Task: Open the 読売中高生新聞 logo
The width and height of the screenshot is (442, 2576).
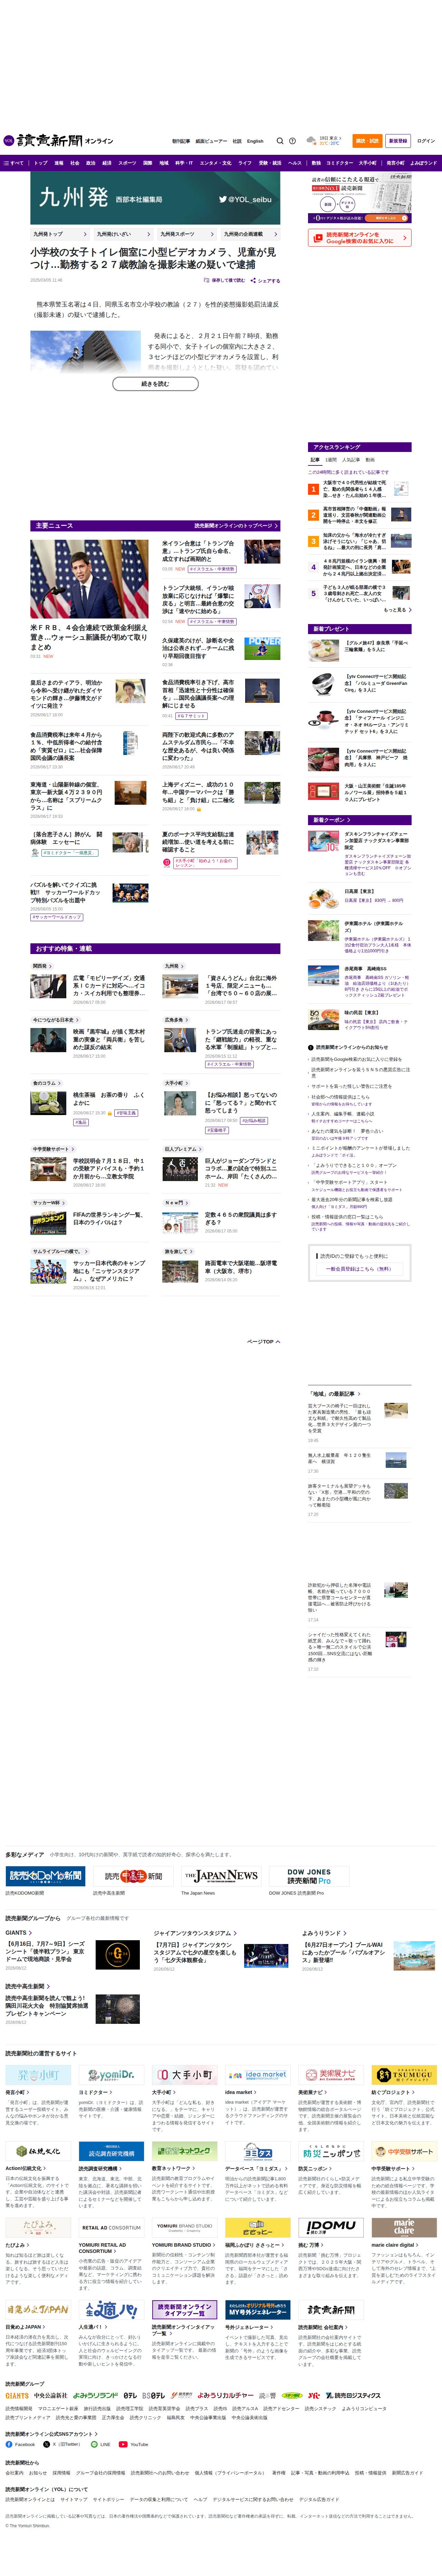Action: (134, 1876)
